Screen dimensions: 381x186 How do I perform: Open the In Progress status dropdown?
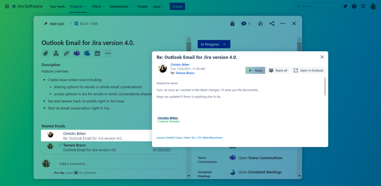tap(214, 44)
